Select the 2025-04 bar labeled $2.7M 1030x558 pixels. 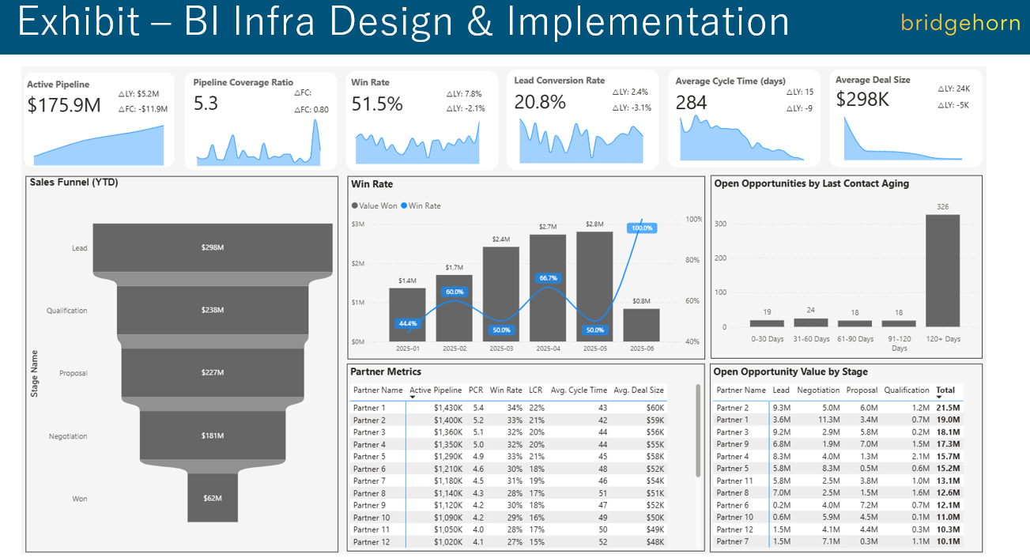548,288
